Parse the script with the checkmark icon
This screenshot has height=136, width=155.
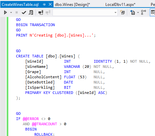24,13
